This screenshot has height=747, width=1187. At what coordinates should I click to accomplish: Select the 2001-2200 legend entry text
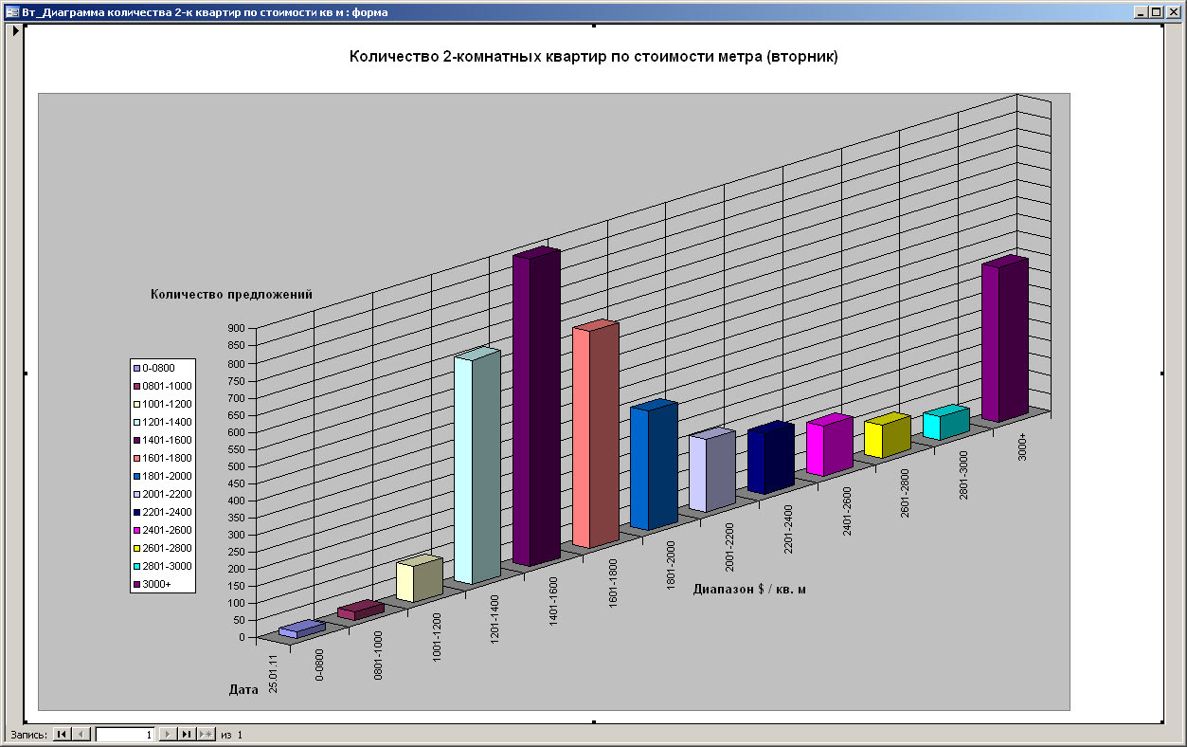(x=168, y=494)
